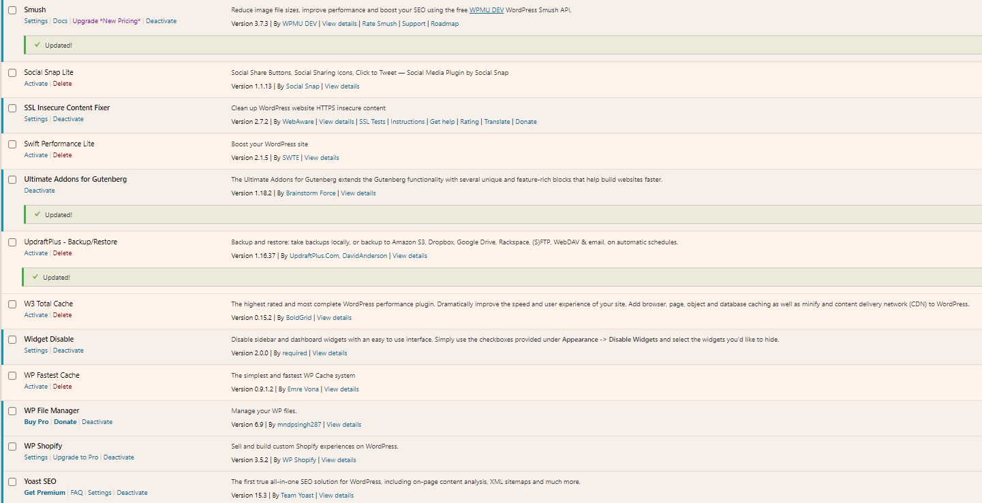This screenshot has width=982, height=503.
Task: Deactivate Ultimate Addons for Gutenberg
Action: pyautogui.click(x=40, y=191)
